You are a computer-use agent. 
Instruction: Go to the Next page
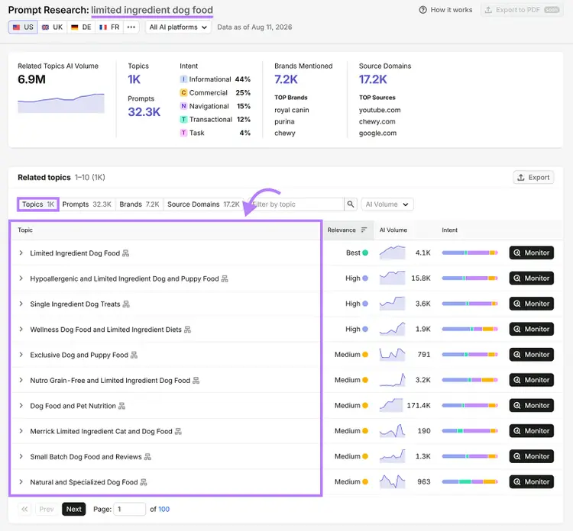click(74, 509)
